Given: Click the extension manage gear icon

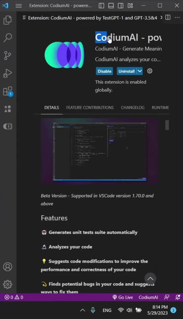Looking at the screenshot, I should (x=150, y=71).
